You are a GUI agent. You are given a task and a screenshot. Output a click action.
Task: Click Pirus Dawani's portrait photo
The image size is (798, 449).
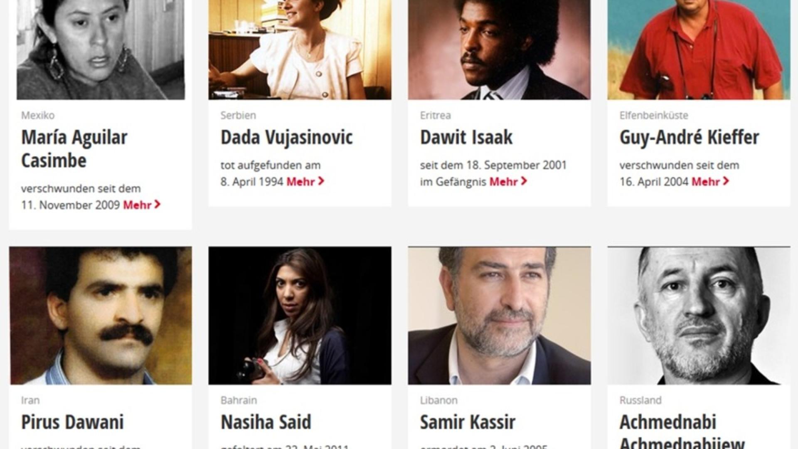pyautogui.click(x=101, y=316)
